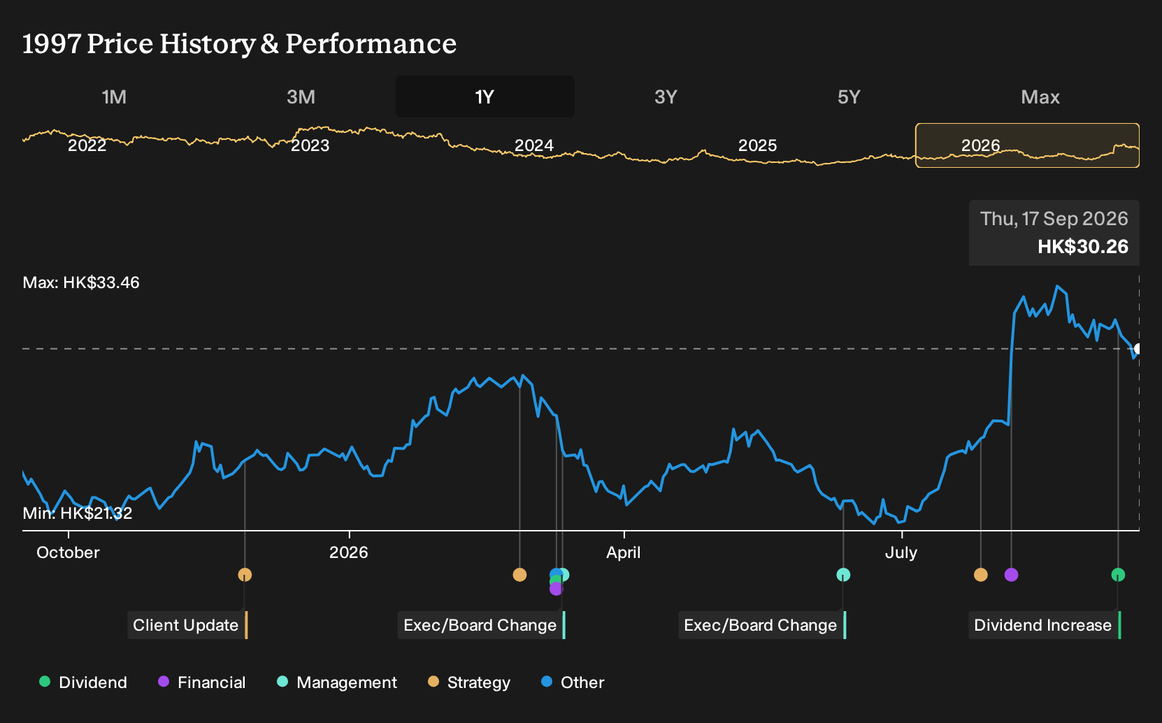Switch to the 3M range tab

click(x=301, y=96)
